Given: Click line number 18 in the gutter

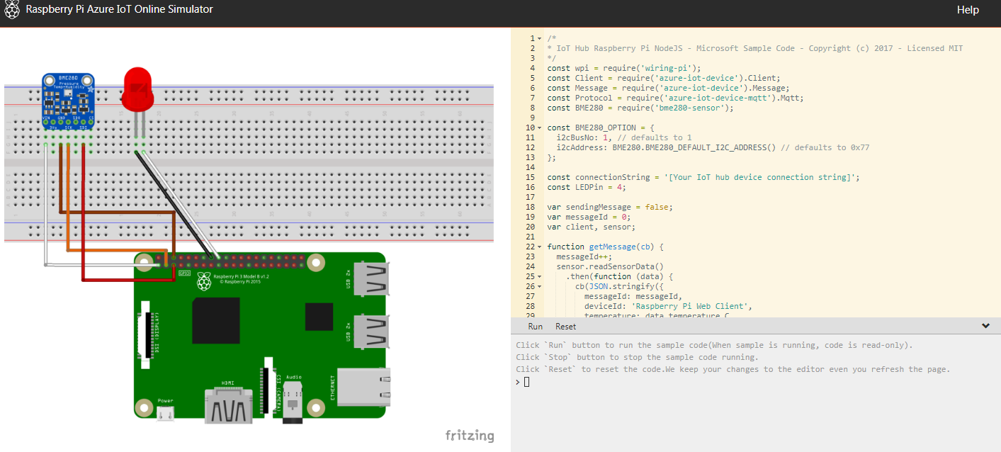Looking at the screenshot, I should click(531, 207).
